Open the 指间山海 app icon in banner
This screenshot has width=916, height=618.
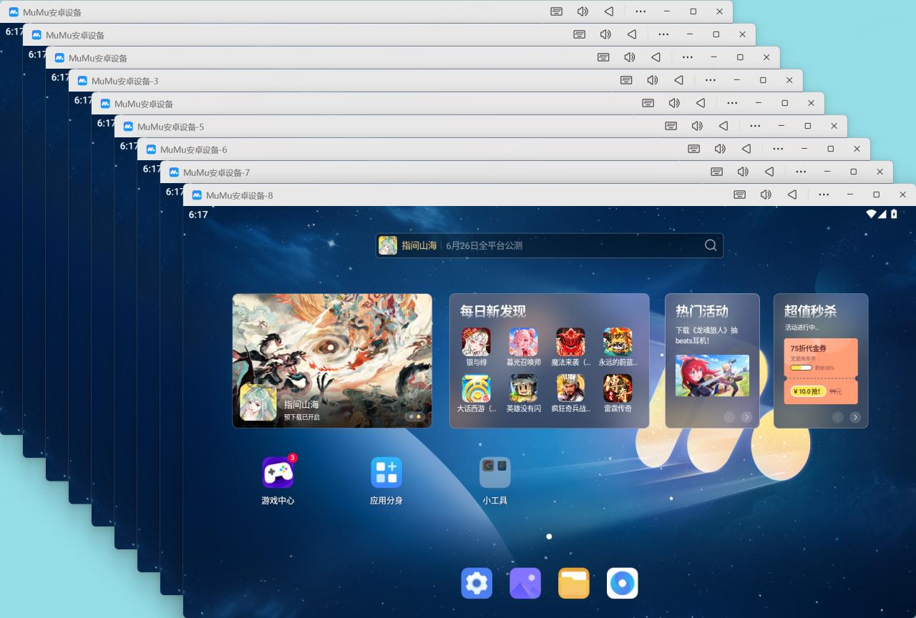pyautogui.click(x=258, y=402)
